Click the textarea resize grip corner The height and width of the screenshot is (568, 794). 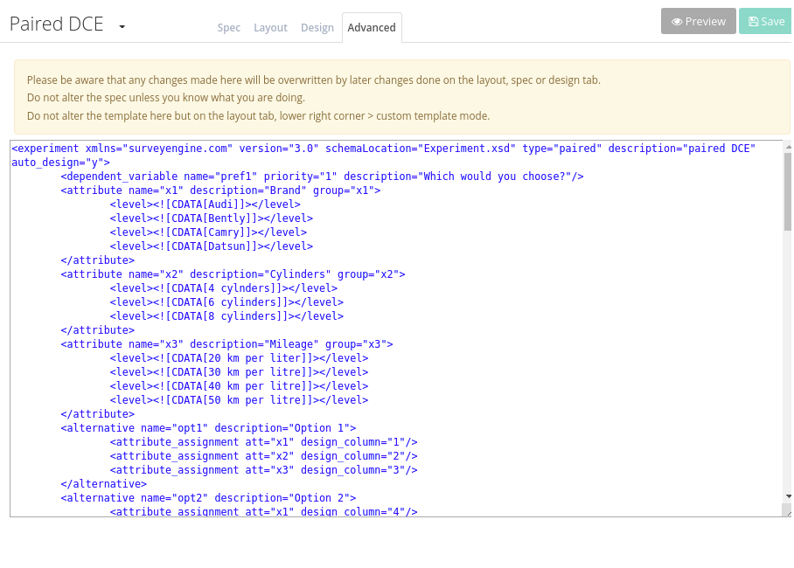point(788,511)
